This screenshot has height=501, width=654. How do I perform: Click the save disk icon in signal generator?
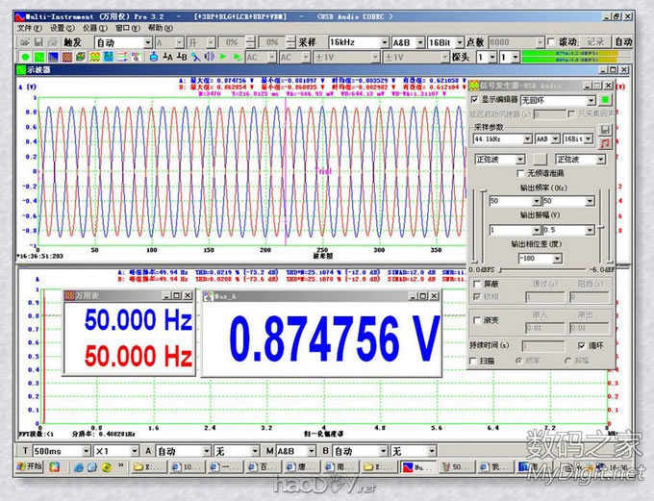click(605, 128)
